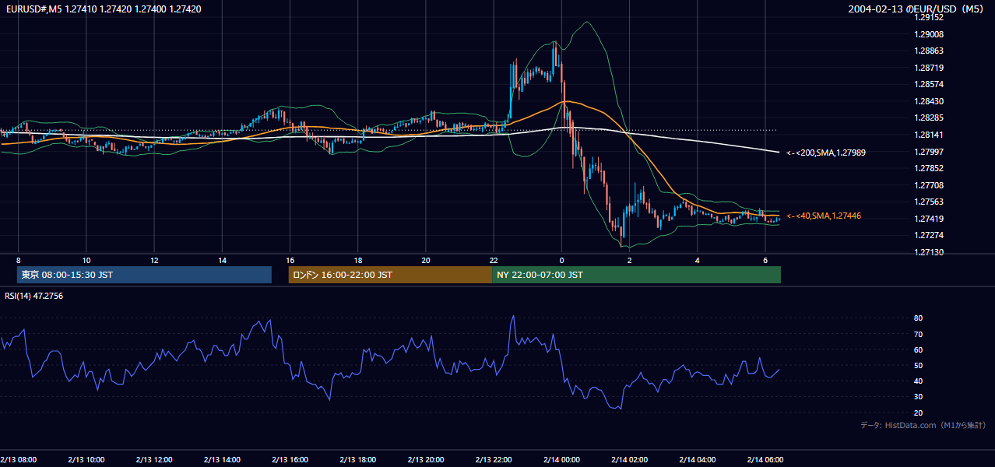Click the 2/14 06:00 time axis label
The image size is (995, 467).
[x=765, y=459]
